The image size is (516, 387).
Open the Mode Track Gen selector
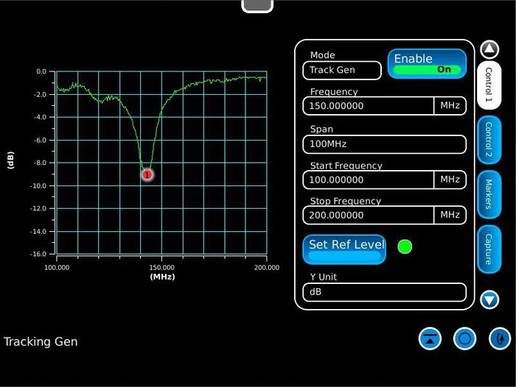pos(341,70)
